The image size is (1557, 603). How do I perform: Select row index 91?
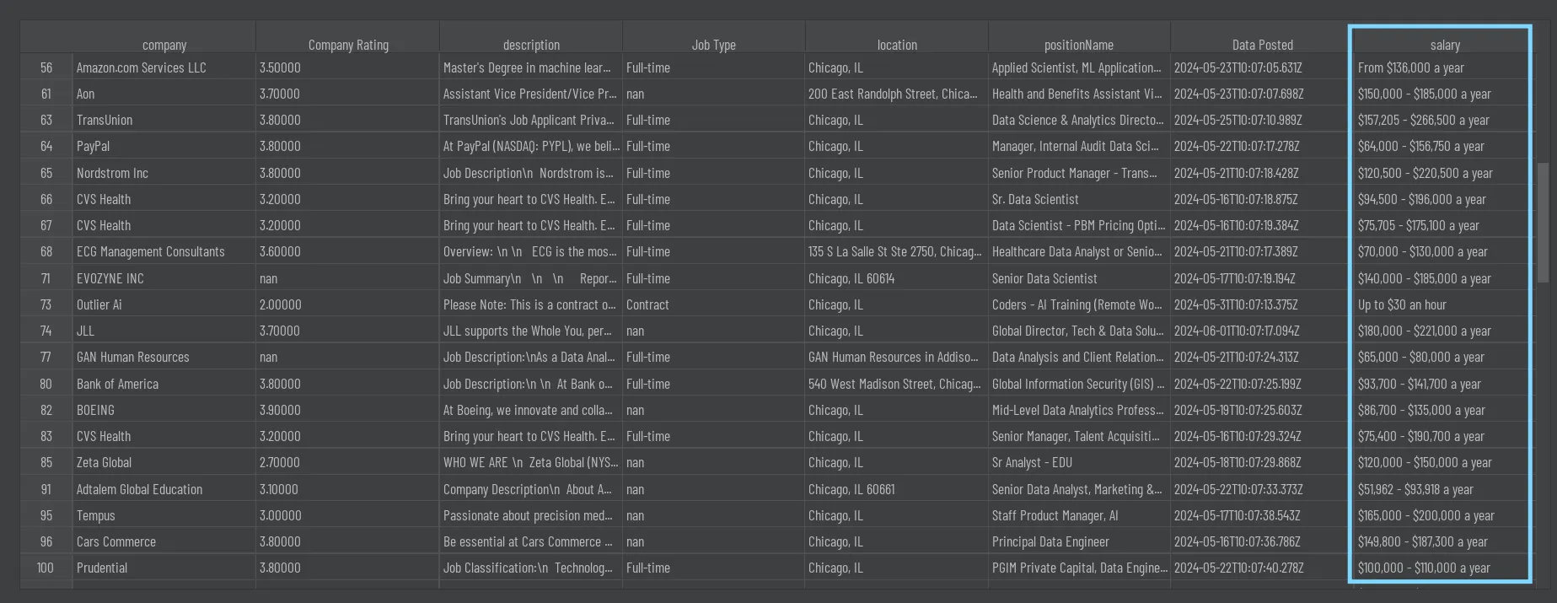pyautogui.click(x=46, y=489)
